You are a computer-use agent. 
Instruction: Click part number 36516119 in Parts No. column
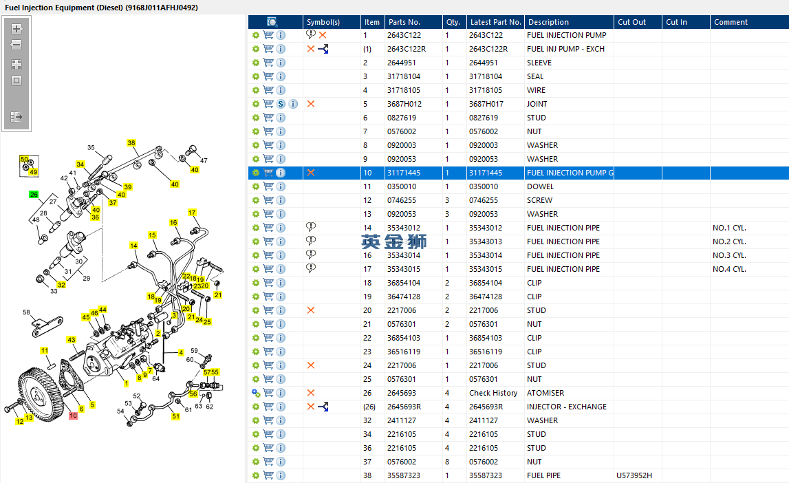(404, 352)
